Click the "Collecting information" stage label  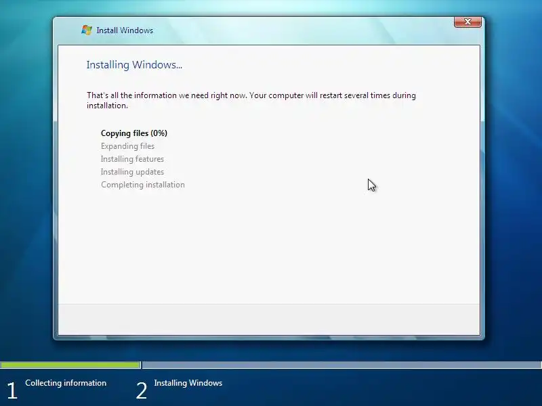pyautogui.click(x=66, y=383)
